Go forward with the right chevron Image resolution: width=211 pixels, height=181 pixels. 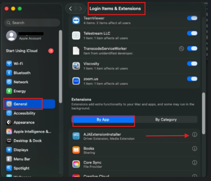click(81, 9)
